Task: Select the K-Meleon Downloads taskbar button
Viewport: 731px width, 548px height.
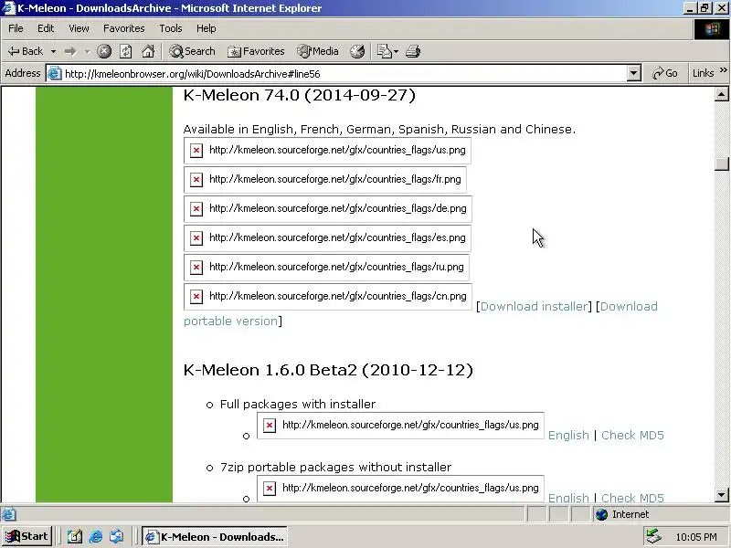Action: [215, 537]
